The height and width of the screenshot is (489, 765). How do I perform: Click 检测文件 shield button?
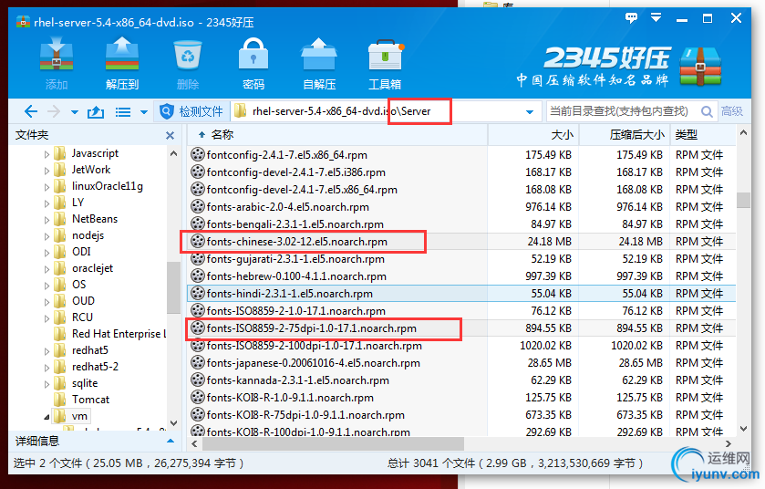(191, 111)
